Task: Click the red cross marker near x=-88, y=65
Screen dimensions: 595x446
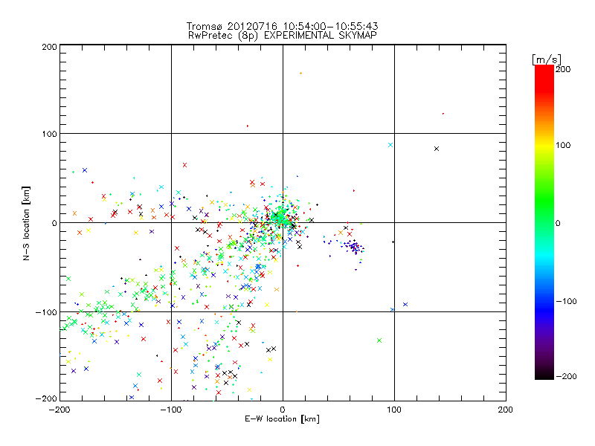Action: 184,165
